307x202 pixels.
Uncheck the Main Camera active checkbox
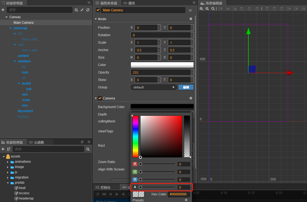coord(98,10)
